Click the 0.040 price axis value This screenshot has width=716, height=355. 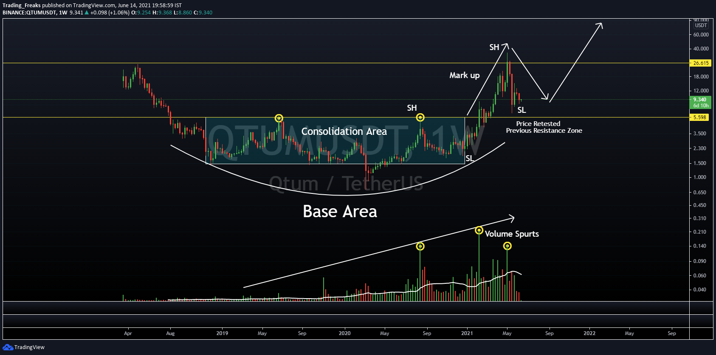click(x=700, y=290)
